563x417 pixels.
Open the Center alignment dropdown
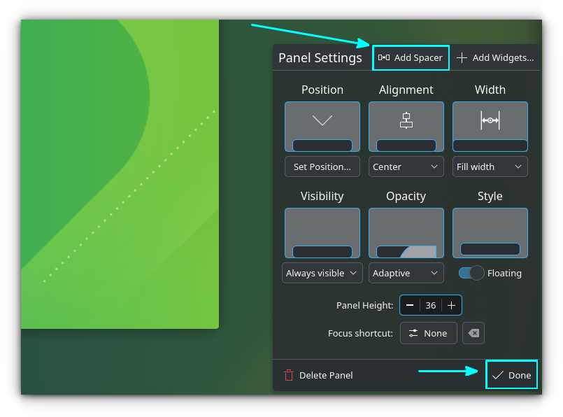point(406,167)
